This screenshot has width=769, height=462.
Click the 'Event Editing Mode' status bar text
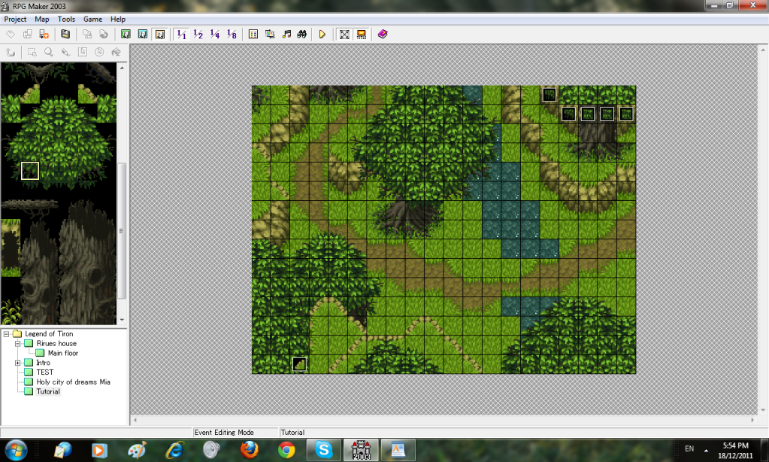(224, 433)
